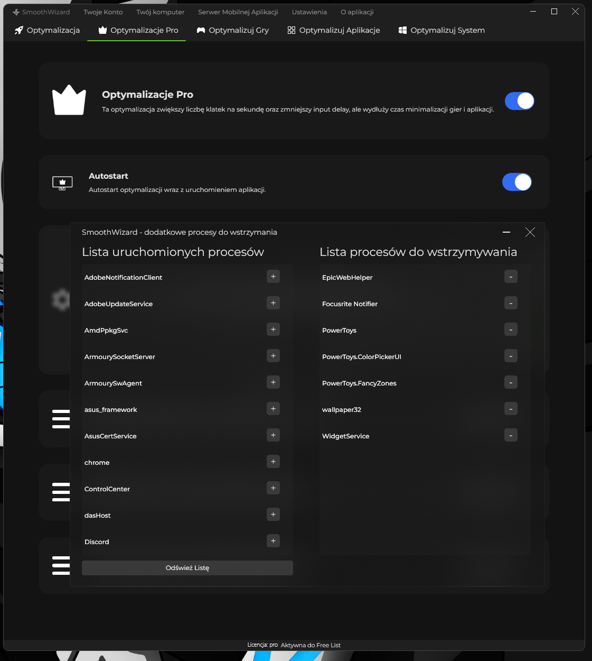Select the AdobeNotificationClient process name
This screenshot has width=592, height=661.
[123, 278]
